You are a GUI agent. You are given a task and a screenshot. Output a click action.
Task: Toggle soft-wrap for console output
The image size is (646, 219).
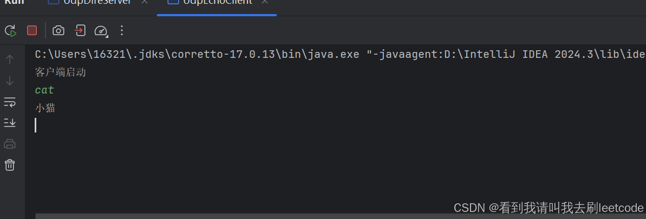10,102
